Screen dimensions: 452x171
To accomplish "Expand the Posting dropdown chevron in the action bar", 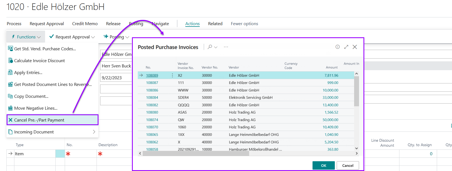I will (127, 37).
